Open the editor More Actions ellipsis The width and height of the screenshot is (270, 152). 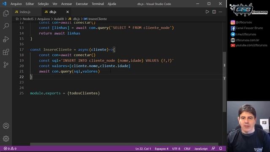(x=220, y=12)
